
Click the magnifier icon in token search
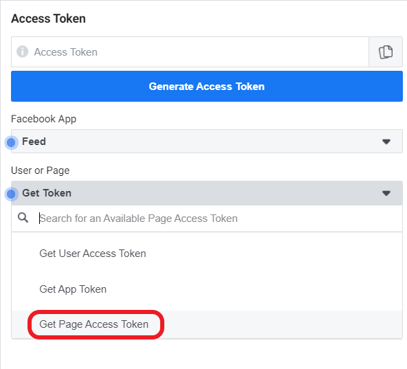point(23,217)
